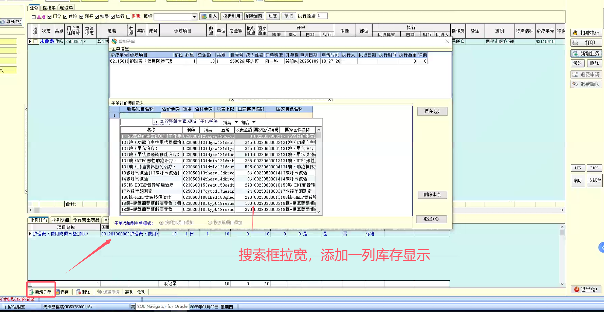Click the 扣费执行 hand icon

click(x=575, y=33)
